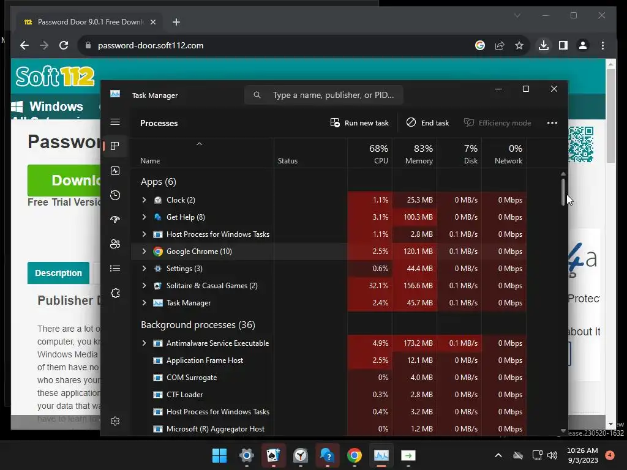The width and height of the screenshot is (627, 470).
Task: Open Chrome downloads icon
Action: (x=544, y=45)
